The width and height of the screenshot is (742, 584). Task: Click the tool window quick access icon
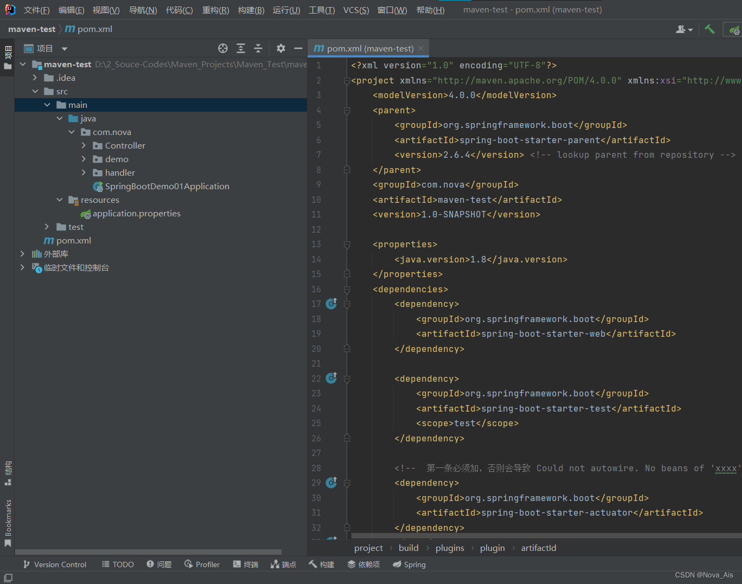(8, 578)
